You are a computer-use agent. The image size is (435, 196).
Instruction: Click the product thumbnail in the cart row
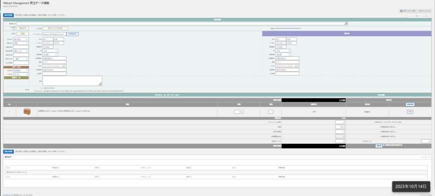[x=28, y=111]
